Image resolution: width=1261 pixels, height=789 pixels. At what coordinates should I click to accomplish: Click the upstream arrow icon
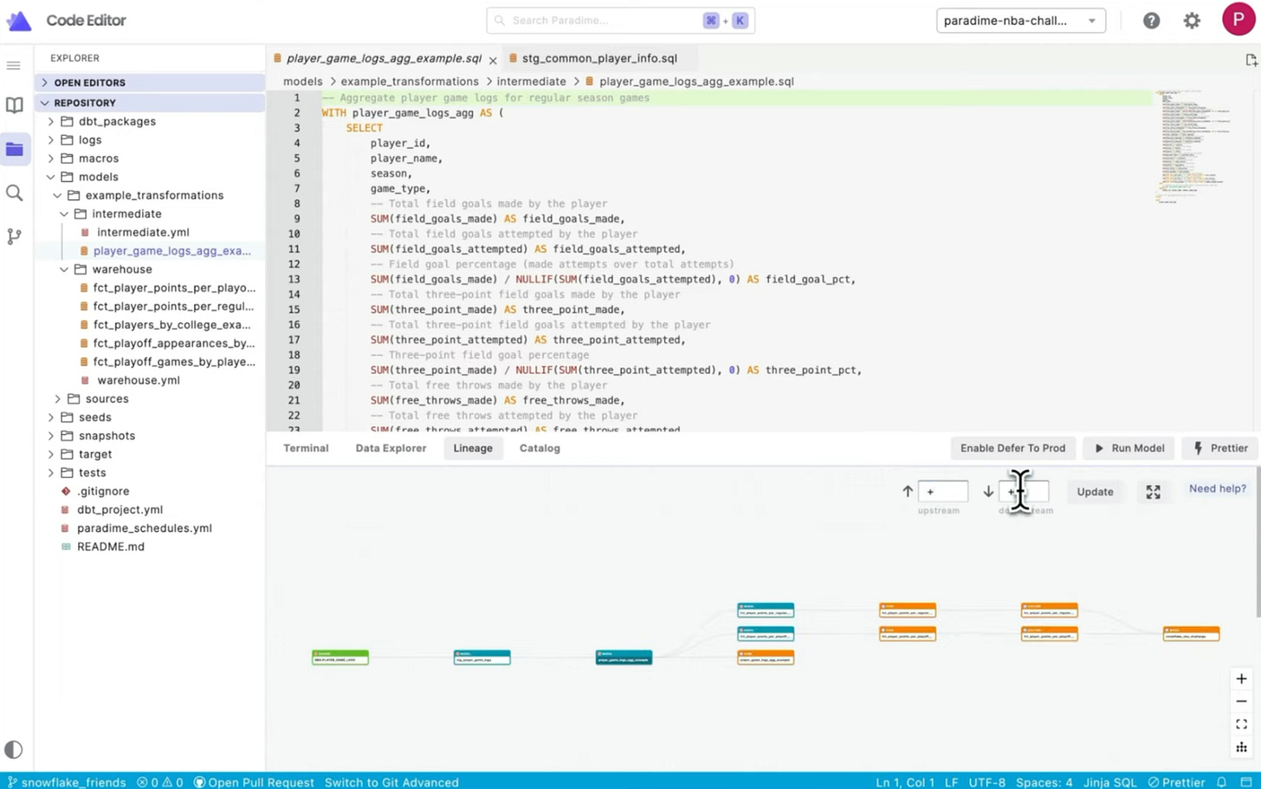(907, 491)
